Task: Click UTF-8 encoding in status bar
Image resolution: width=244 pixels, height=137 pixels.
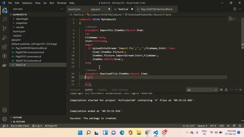Action: [x=213, y=126]
